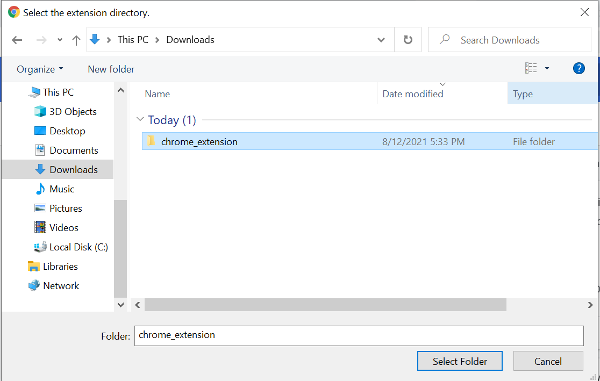Open recent locations dropdown arrow
This screenshot has width=600, height=381.
click(x=60, y=40)
